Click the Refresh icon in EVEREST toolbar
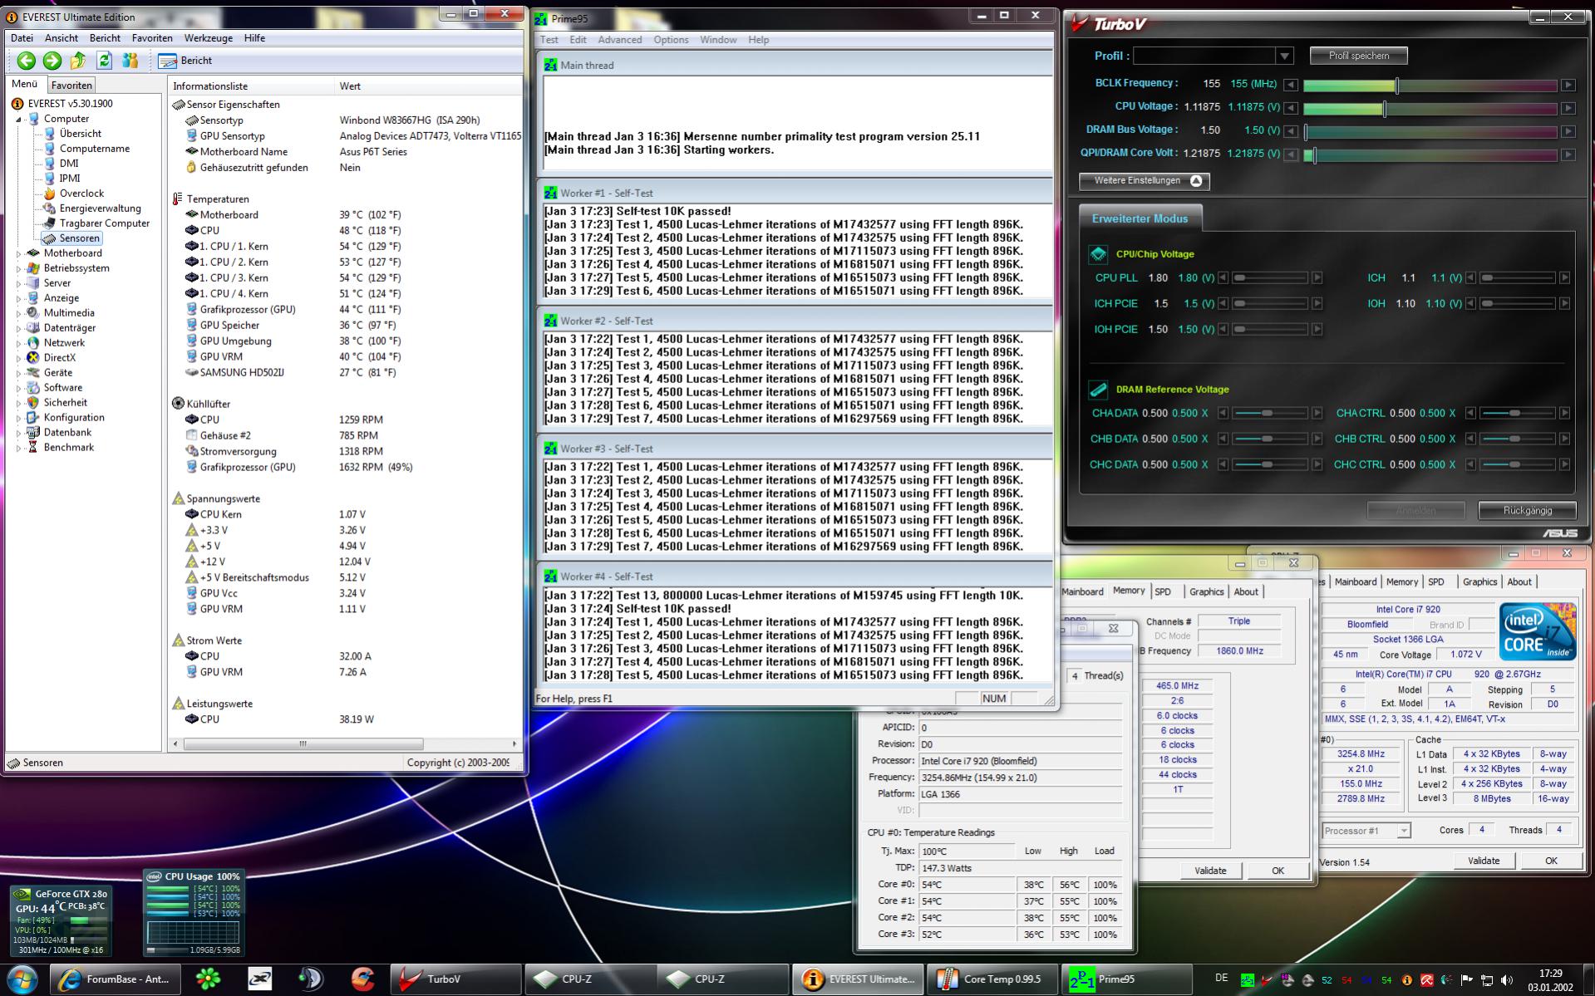 [x=104, y=61]
